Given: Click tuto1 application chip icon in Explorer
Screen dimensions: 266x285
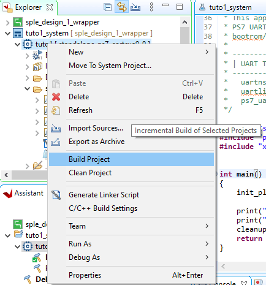Looking at the screenshot, I should tap(28, 44).
